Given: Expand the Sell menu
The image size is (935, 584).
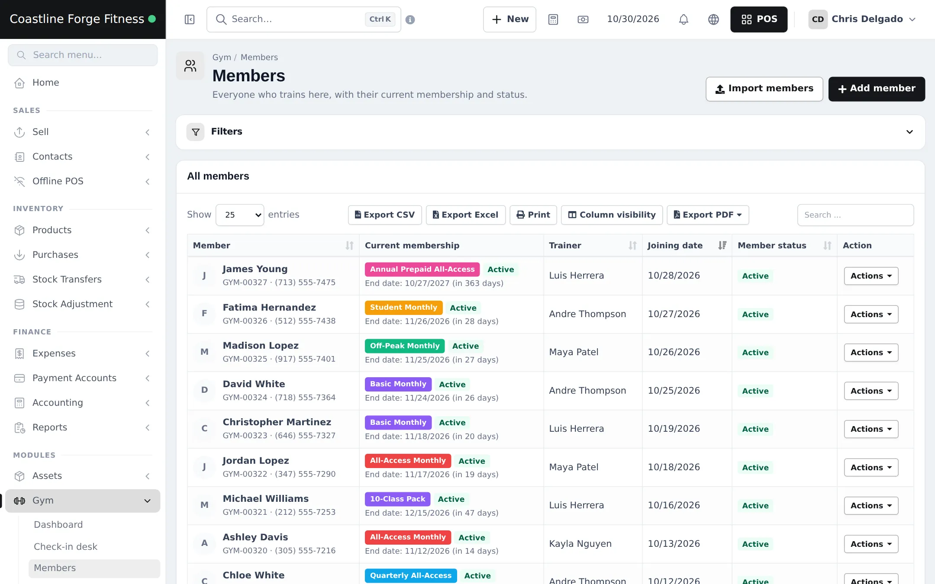Looking at the screenshot, I should [83, 132].
